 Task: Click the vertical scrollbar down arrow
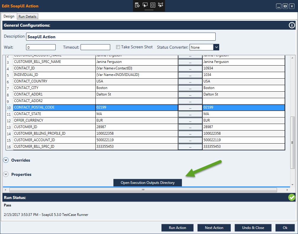[292, 185]
